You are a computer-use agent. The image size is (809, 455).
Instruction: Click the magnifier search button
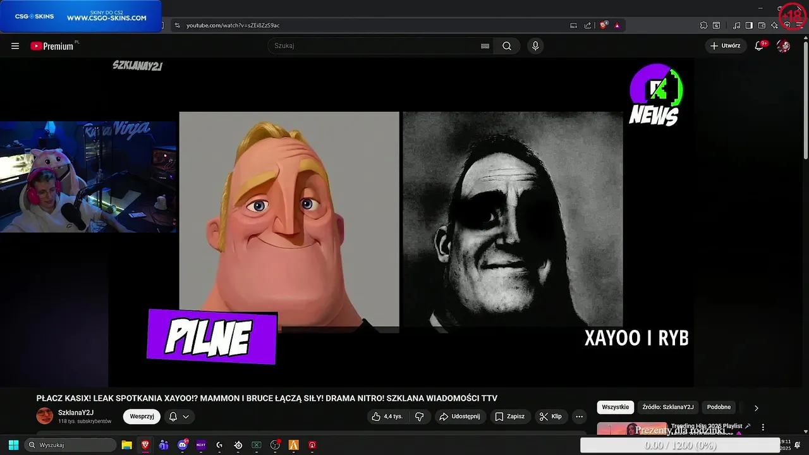(x=507, y=46)
